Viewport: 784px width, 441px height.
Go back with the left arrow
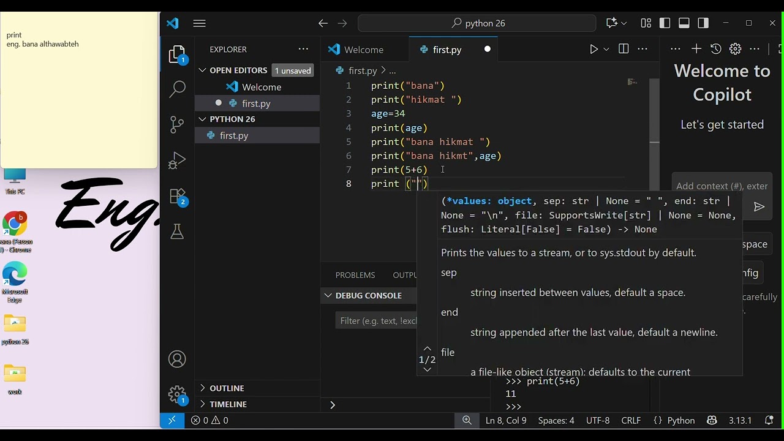click(x=323, y=23)
